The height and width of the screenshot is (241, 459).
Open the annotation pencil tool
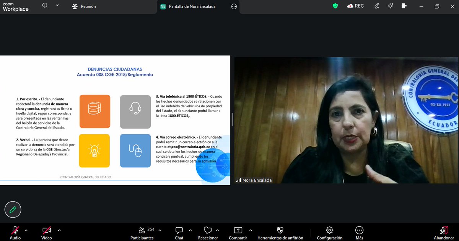coord(377,6)
